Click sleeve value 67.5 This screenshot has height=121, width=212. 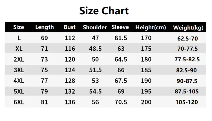click(121, 81)
